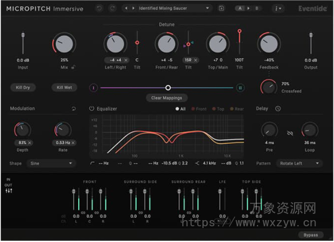Click the Eventide logo
Image resolution: width=334 pixels, height=242 pixels.
[x=312, y=9]
